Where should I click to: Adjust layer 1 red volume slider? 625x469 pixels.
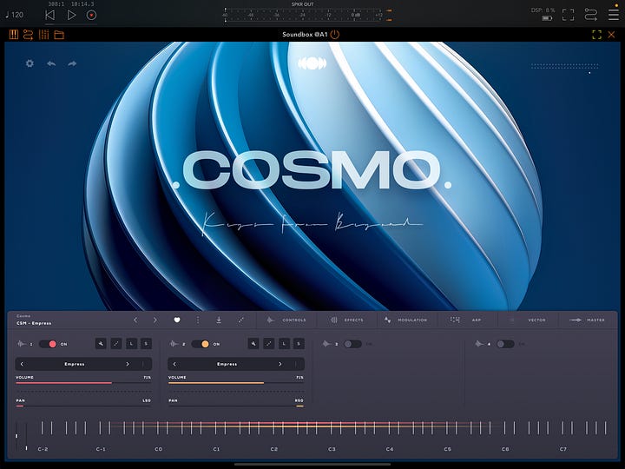[x=83, y=383]
